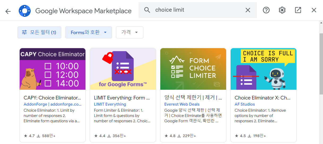
Task: Open marketplace in new window icon
Action: (x=298, y=10)
